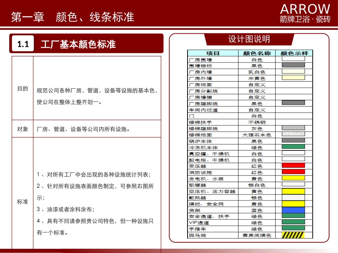Screen dimensions: 338x253
Task: Pick the beige swatch for 厂房外墙
Action: pos(293,78)
